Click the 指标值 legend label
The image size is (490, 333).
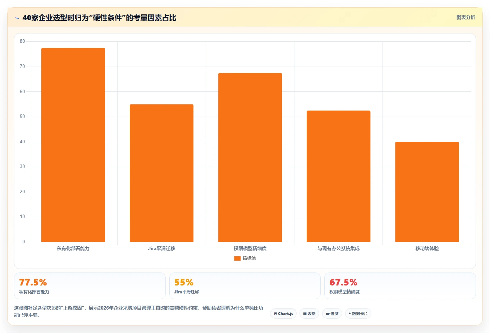(249, 258)
